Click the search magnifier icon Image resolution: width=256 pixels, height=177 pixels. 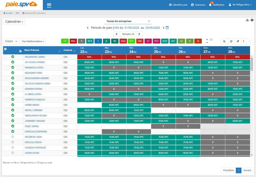224,42
